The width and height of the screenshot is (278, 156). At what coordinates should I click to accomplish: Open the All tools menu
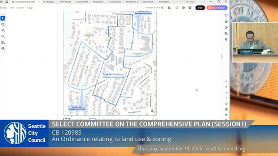[x=3, y=8]
